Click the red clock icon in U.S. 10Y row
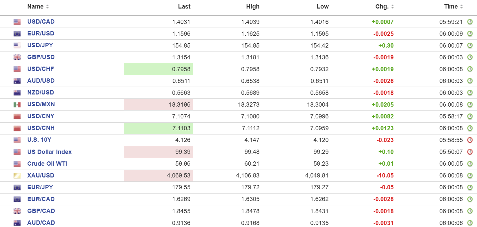Viewport: 477px width, 227px height. coord(470,140)
